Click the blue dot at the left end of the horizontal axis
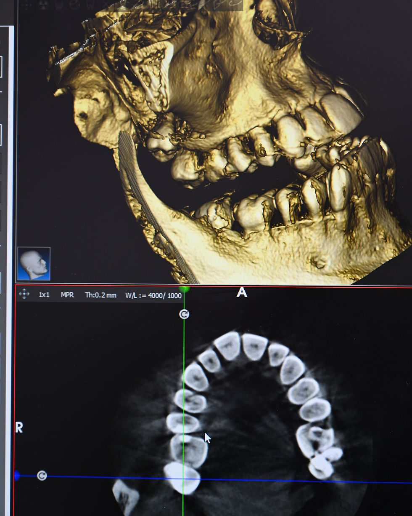The height and width of the screenshot is (516, 412). click(17, 476)
